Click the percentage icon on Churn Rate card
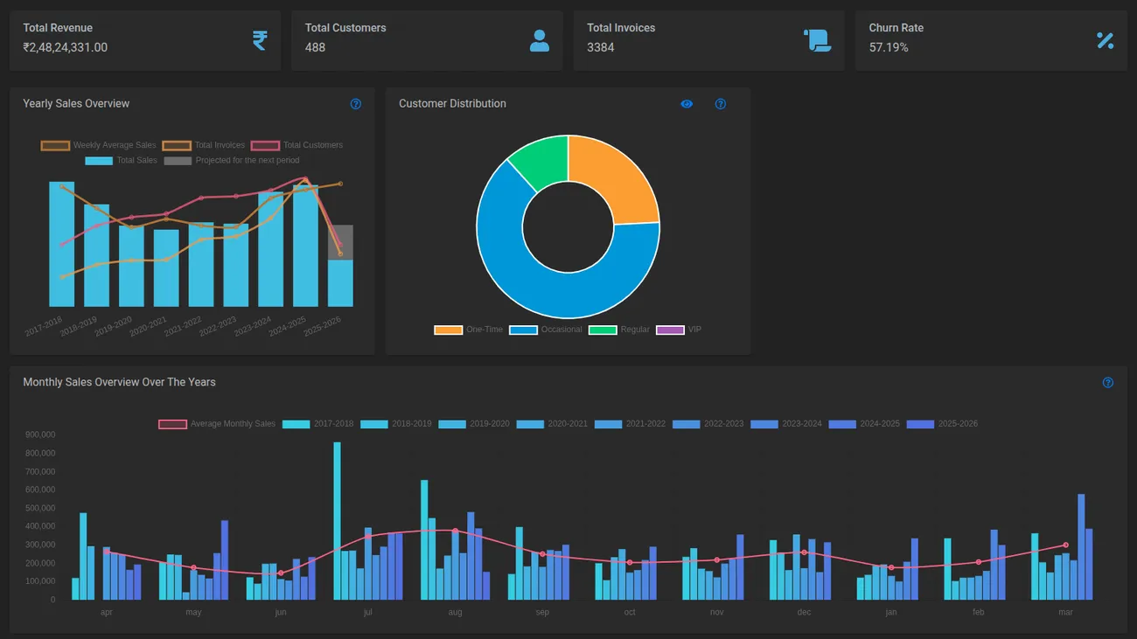The image size is (1137, 639). (x=1104, y=41)
